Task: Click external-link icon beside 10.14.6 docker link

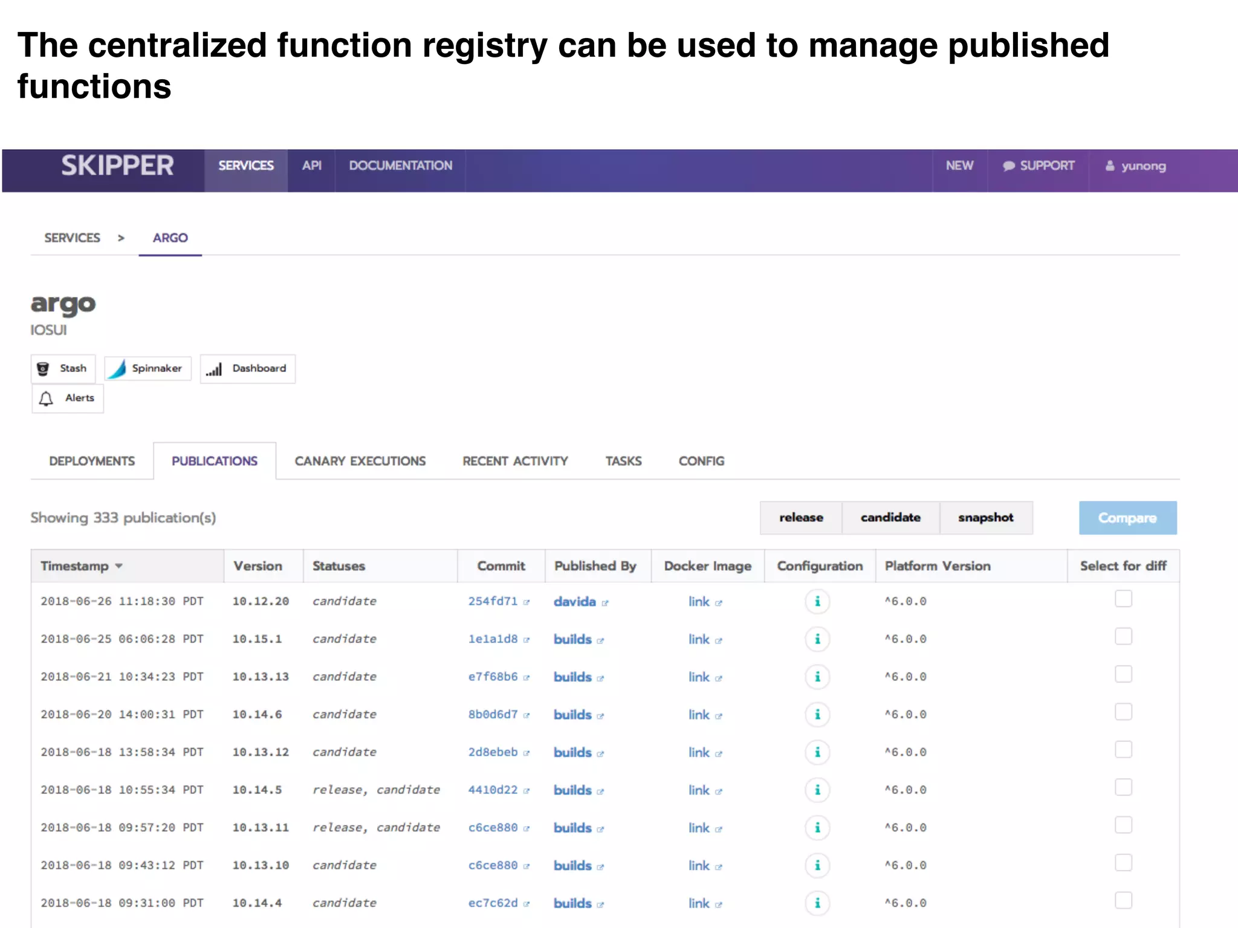Action: point(718,716)
